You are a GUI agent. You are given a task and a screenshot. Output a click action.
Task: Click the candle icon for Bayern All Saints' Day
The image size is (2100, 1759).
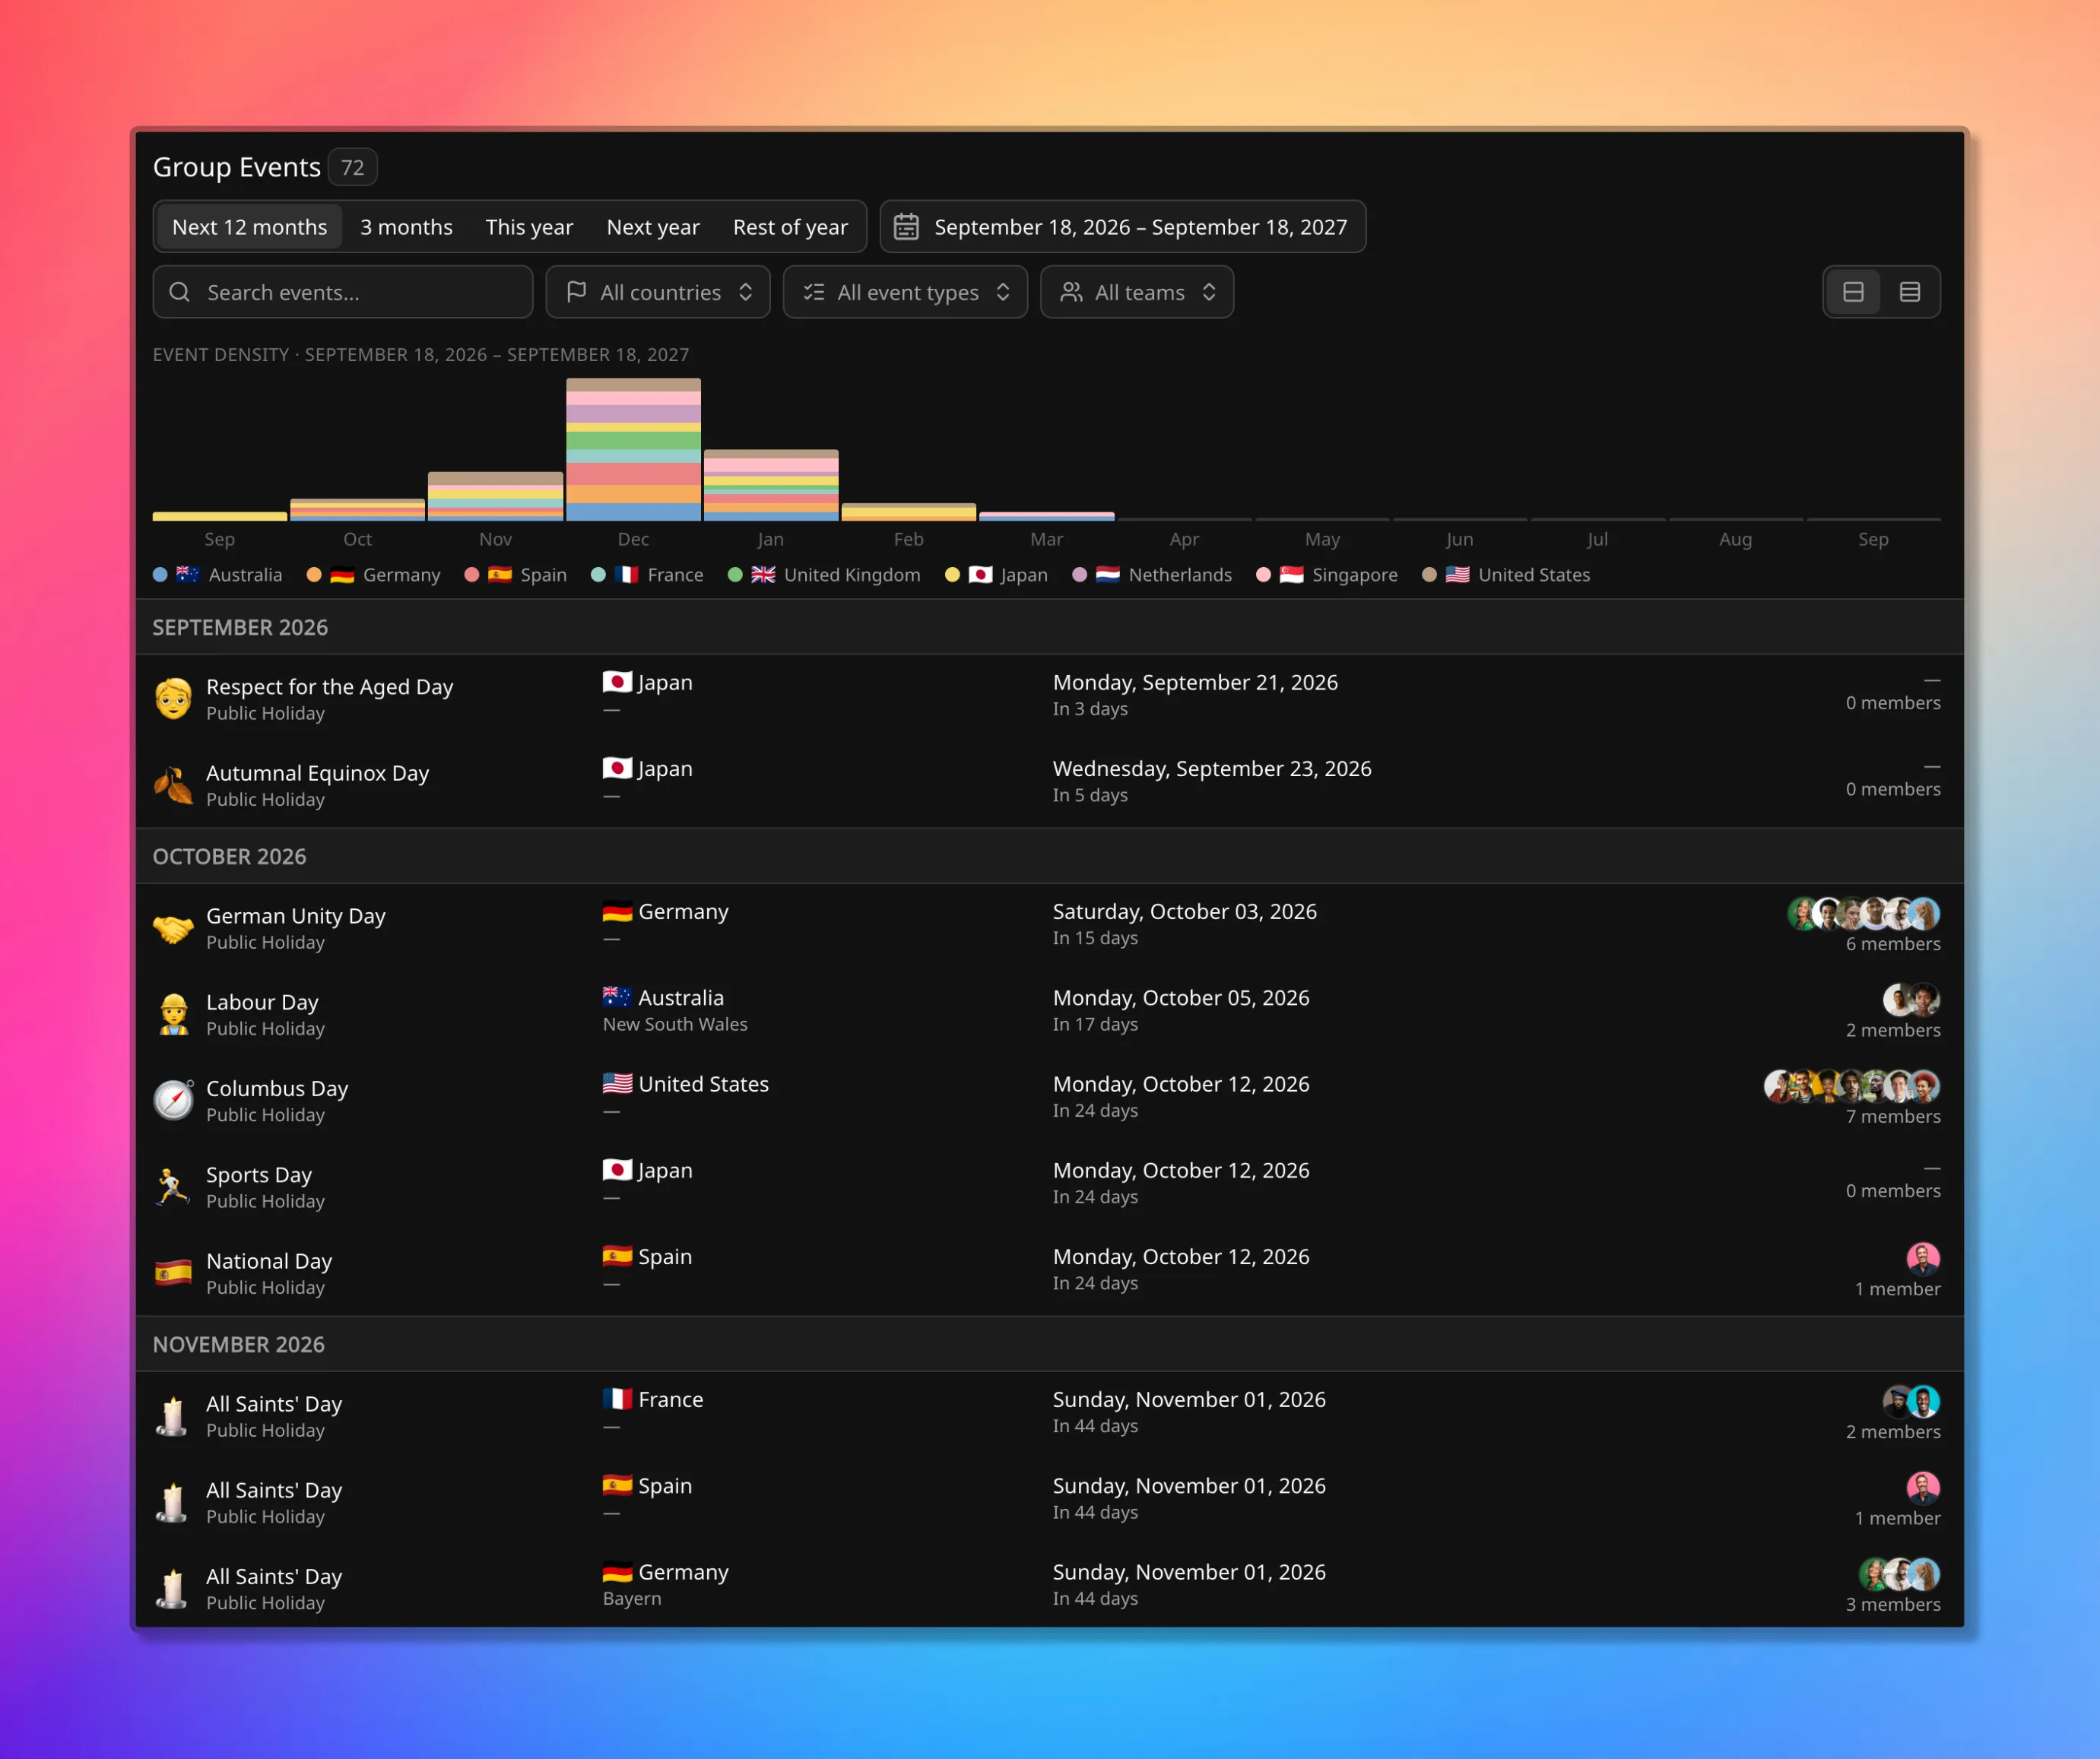(x=173, y=1588)
